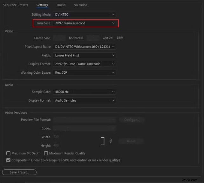Open the Working Color Space dropdown
The width and height of the screenshot is (204, 183).
[85, 72]
